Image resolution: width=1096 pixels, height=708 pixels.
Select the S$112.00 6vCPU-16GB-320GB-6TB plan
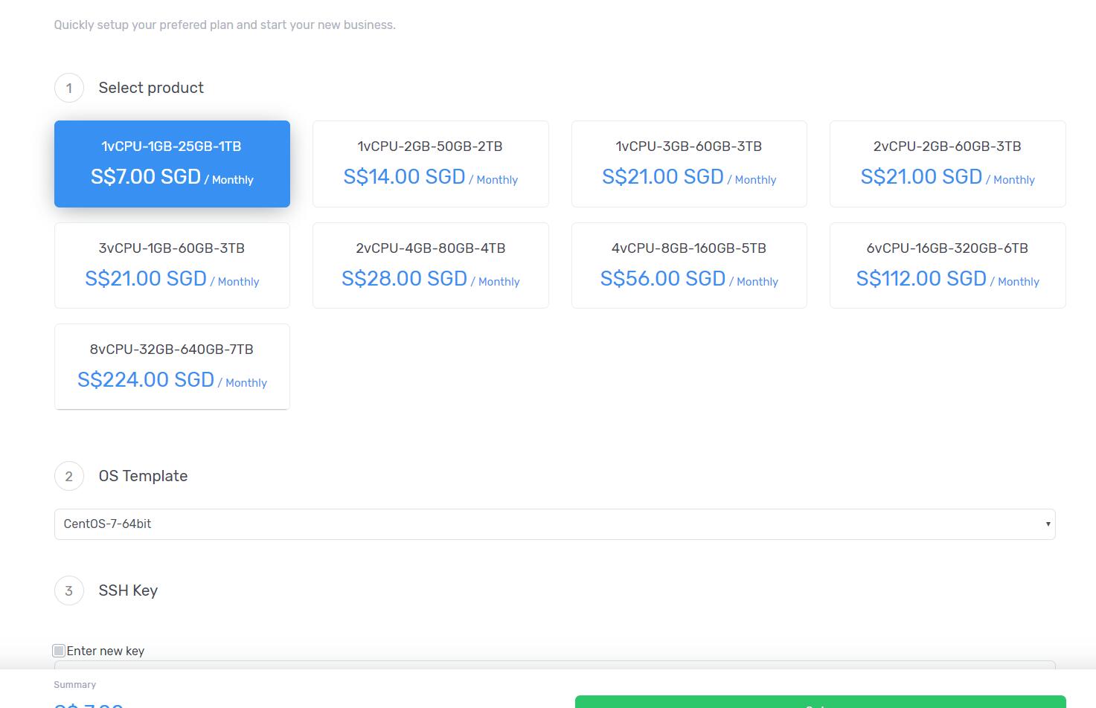click(947, 265)
